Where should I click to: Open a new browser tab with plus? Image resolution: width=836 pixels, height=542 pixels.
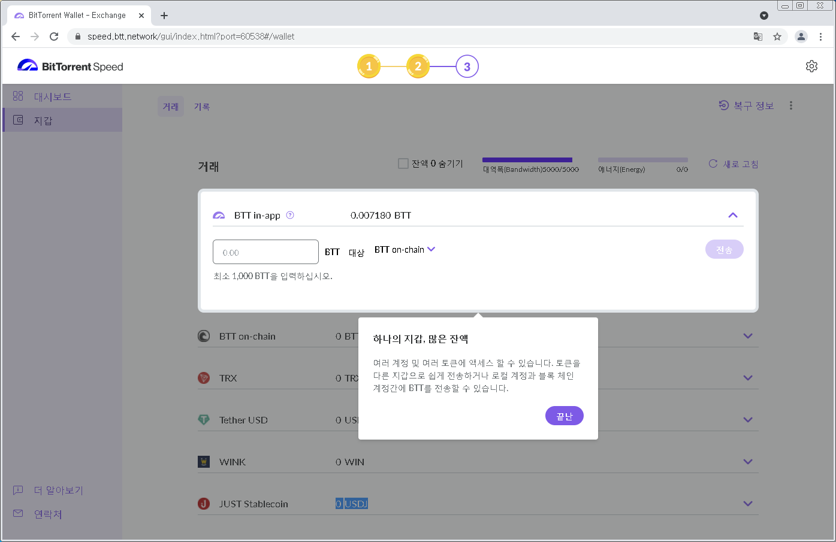pyautogui.click(x=164, y=16)
